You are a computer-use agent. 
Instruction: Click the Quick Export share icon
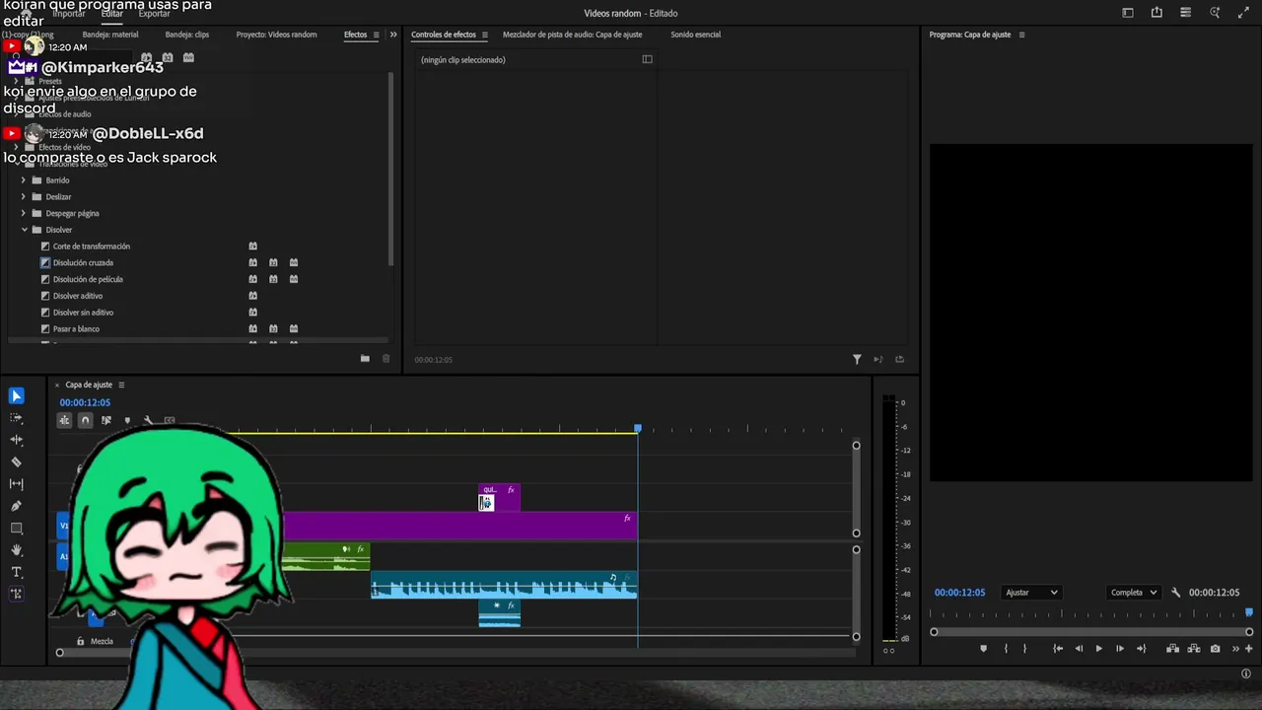[x=1157, y=13]
